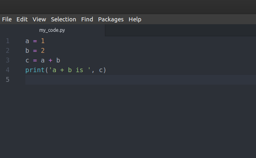Open the Edit menu
Screen dimensions: 256x158
[22, 19]
